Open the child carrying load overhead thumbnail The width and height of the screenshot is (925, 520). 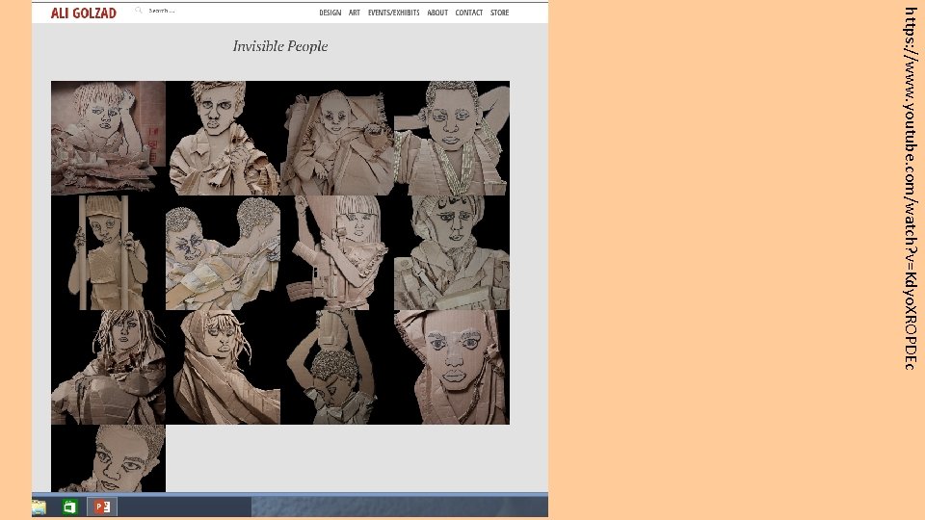337,367
